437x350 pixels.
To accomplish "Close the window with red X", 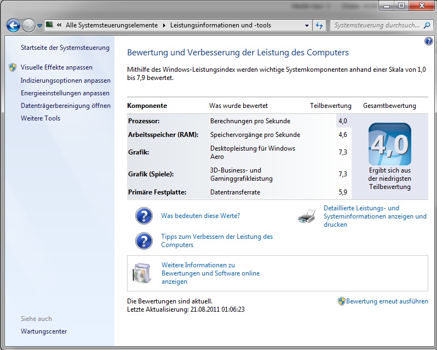I will tap(422, 5).
